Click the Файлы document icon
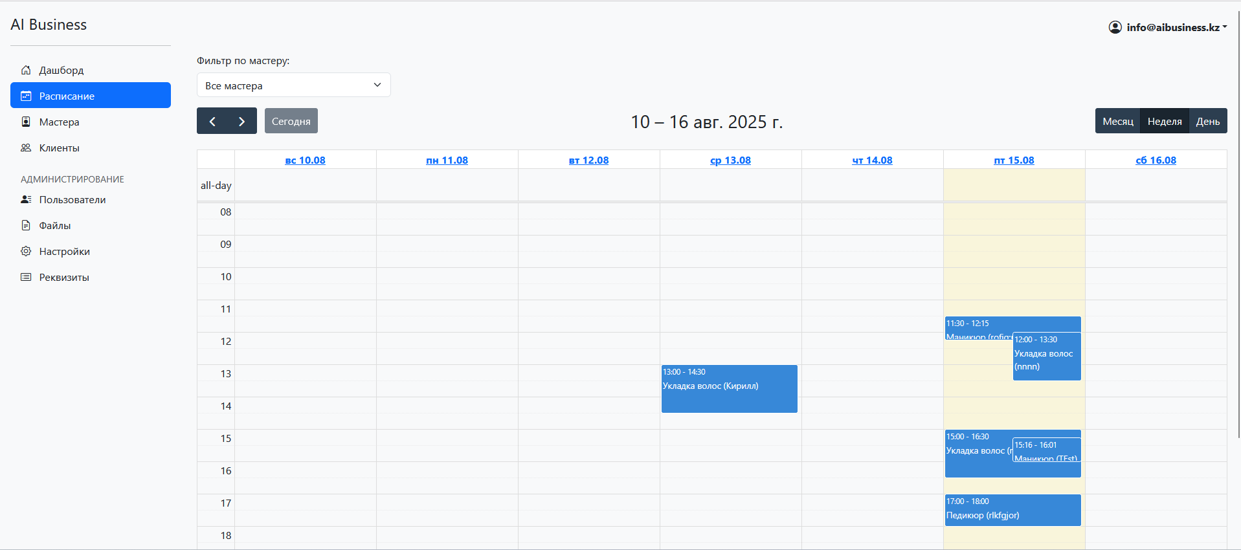Screen dimensions: 1241x550 tap(26, 225)
